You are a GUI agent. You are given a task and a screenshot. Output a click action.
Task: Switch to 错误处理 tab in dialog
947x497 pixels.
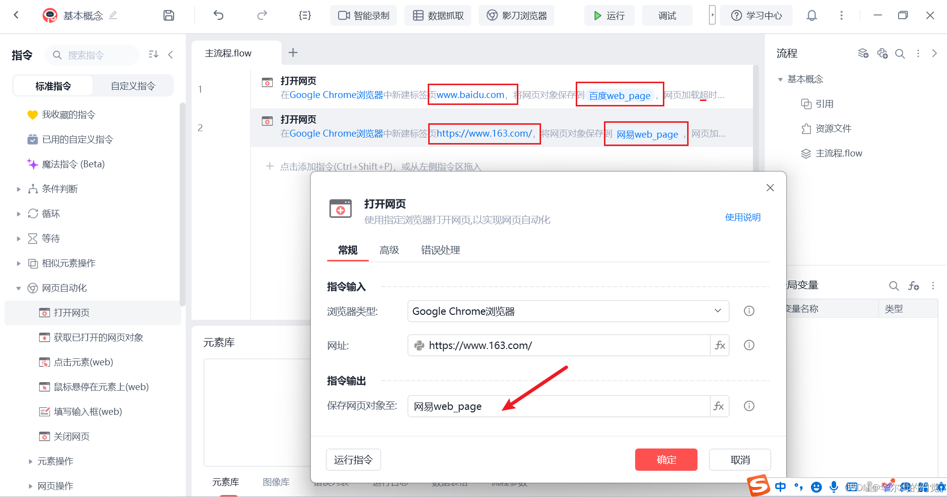click(x=441, y=250)
